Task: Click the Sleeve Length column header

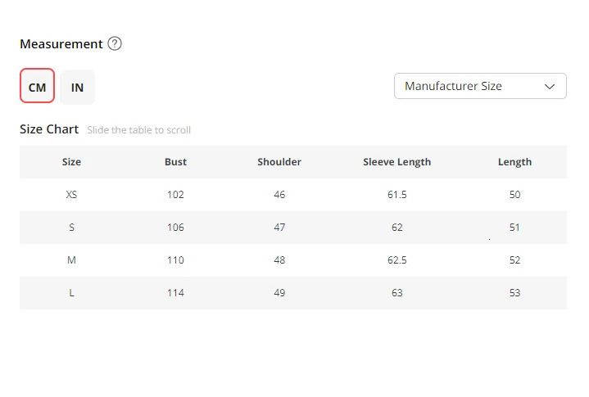Action: click(396, 162)
